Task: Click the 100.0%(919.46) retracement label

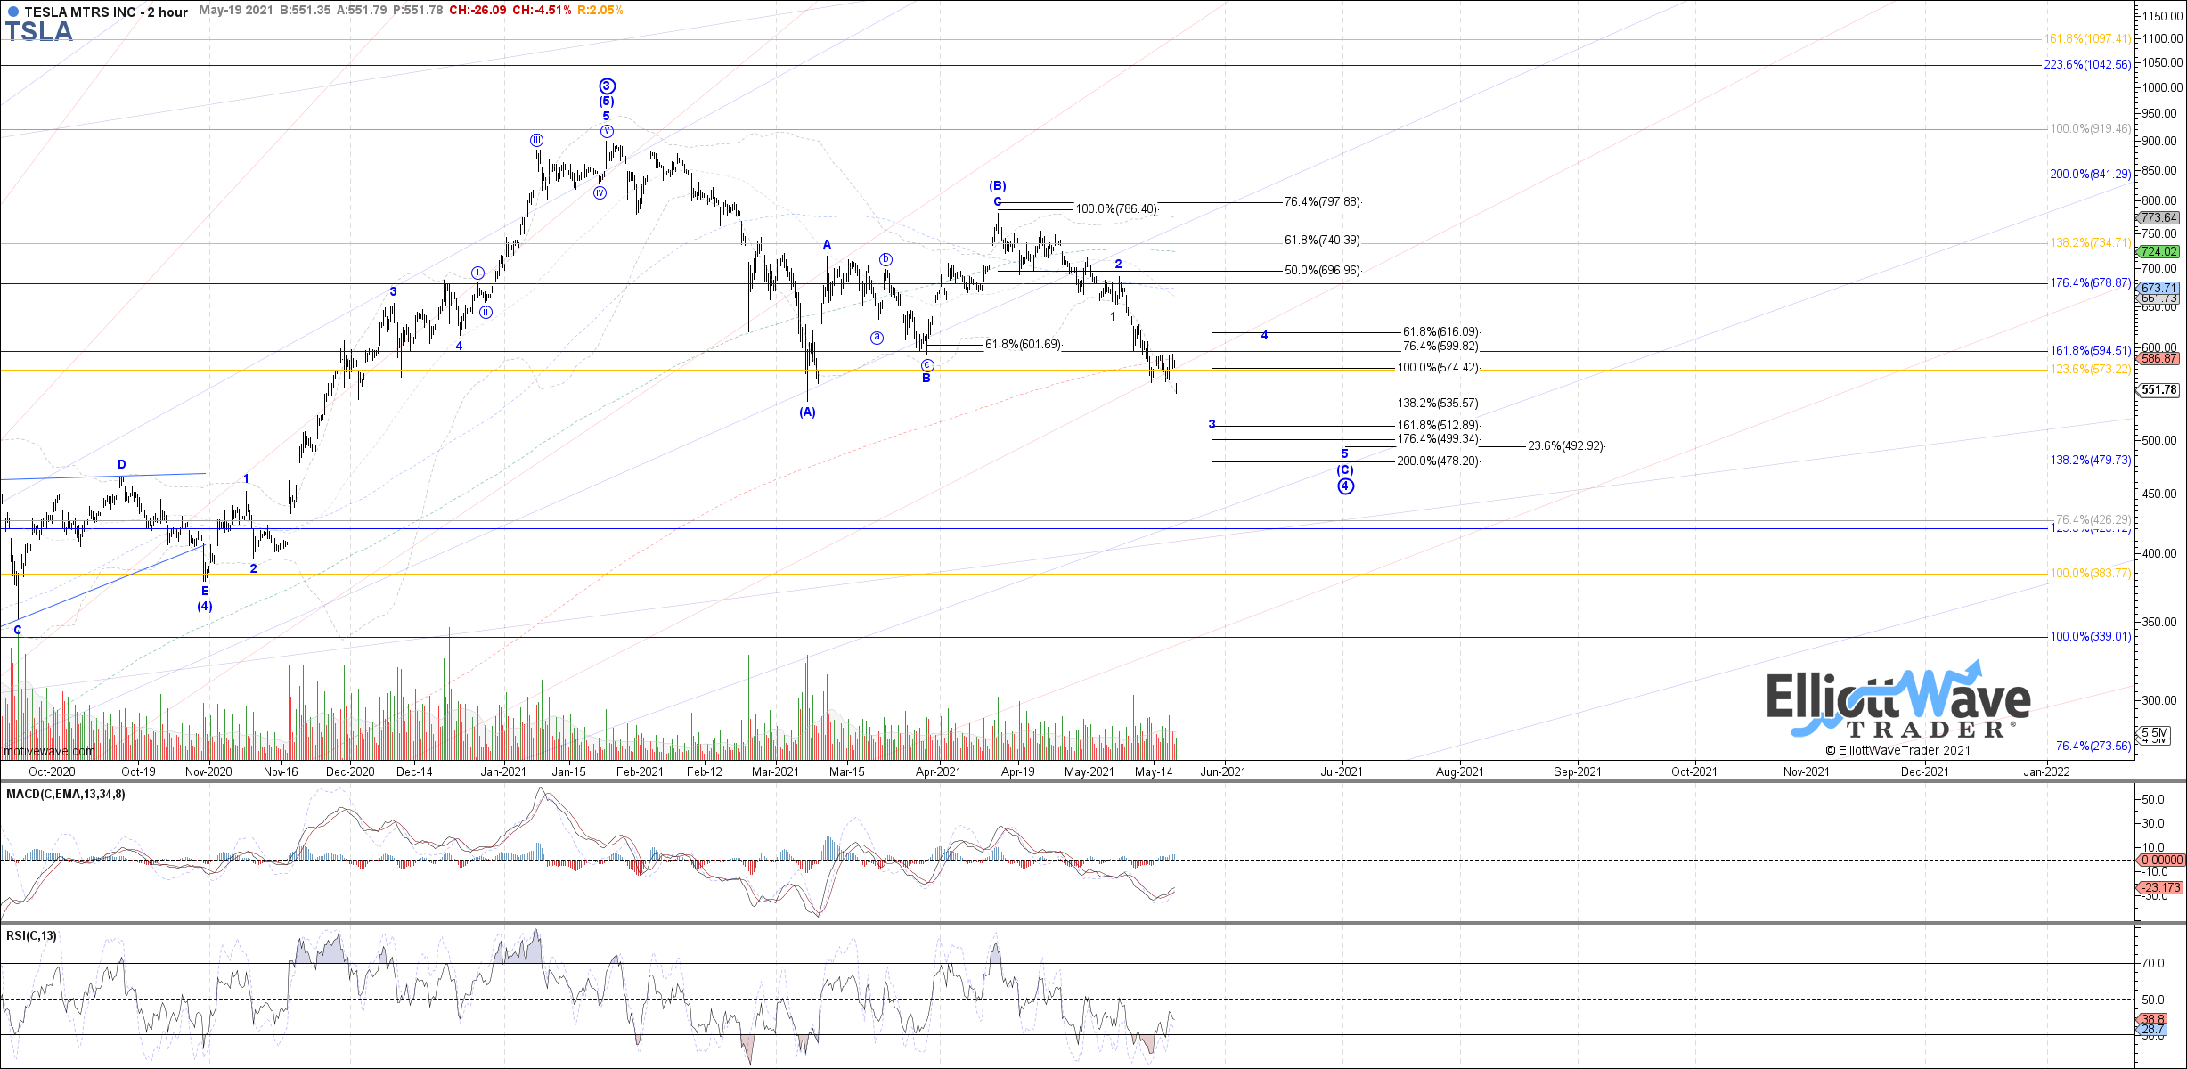Action: [x=2091, y=129]
